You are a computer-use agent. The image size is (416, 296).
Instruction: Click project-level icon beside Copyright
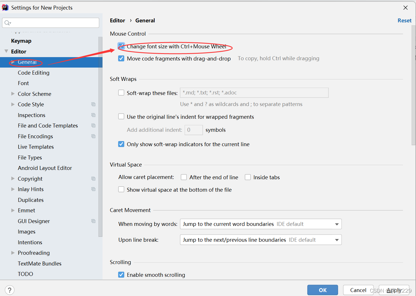[93, 179]
